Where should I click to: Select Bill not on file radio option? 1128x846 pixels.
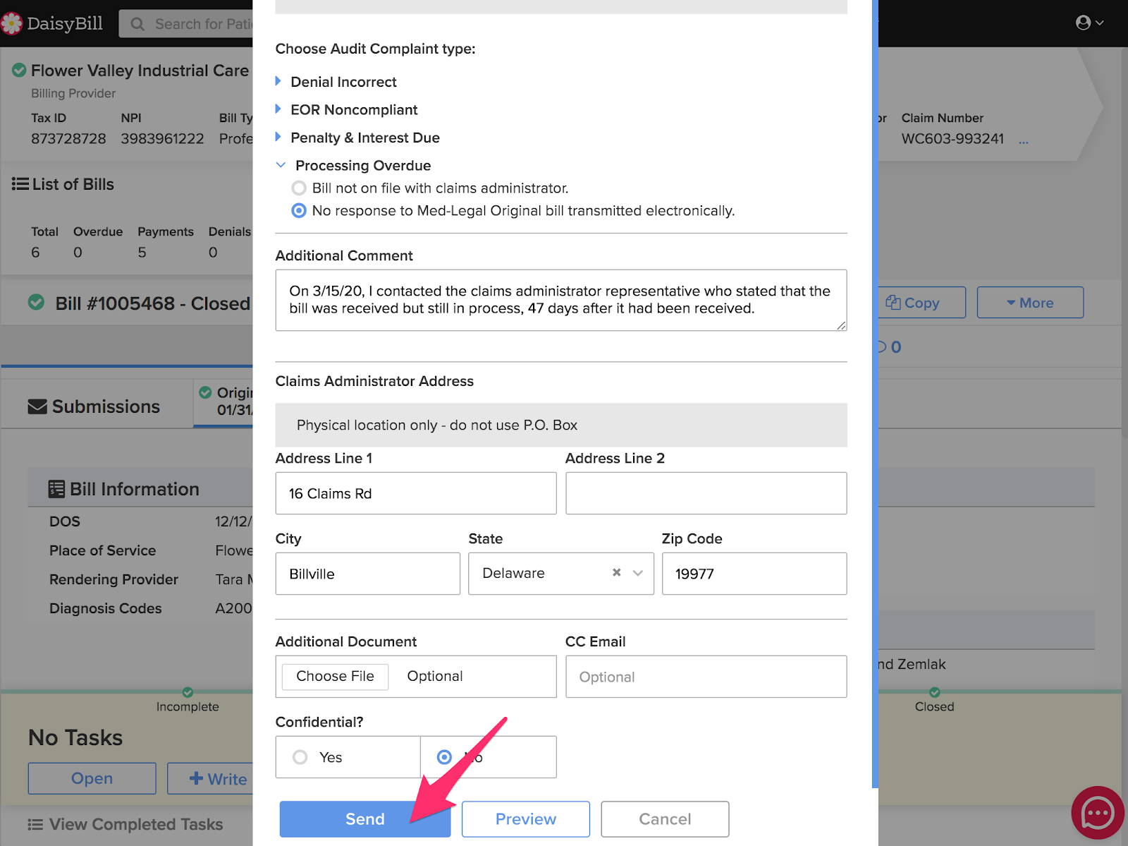(x=299, y=188)
